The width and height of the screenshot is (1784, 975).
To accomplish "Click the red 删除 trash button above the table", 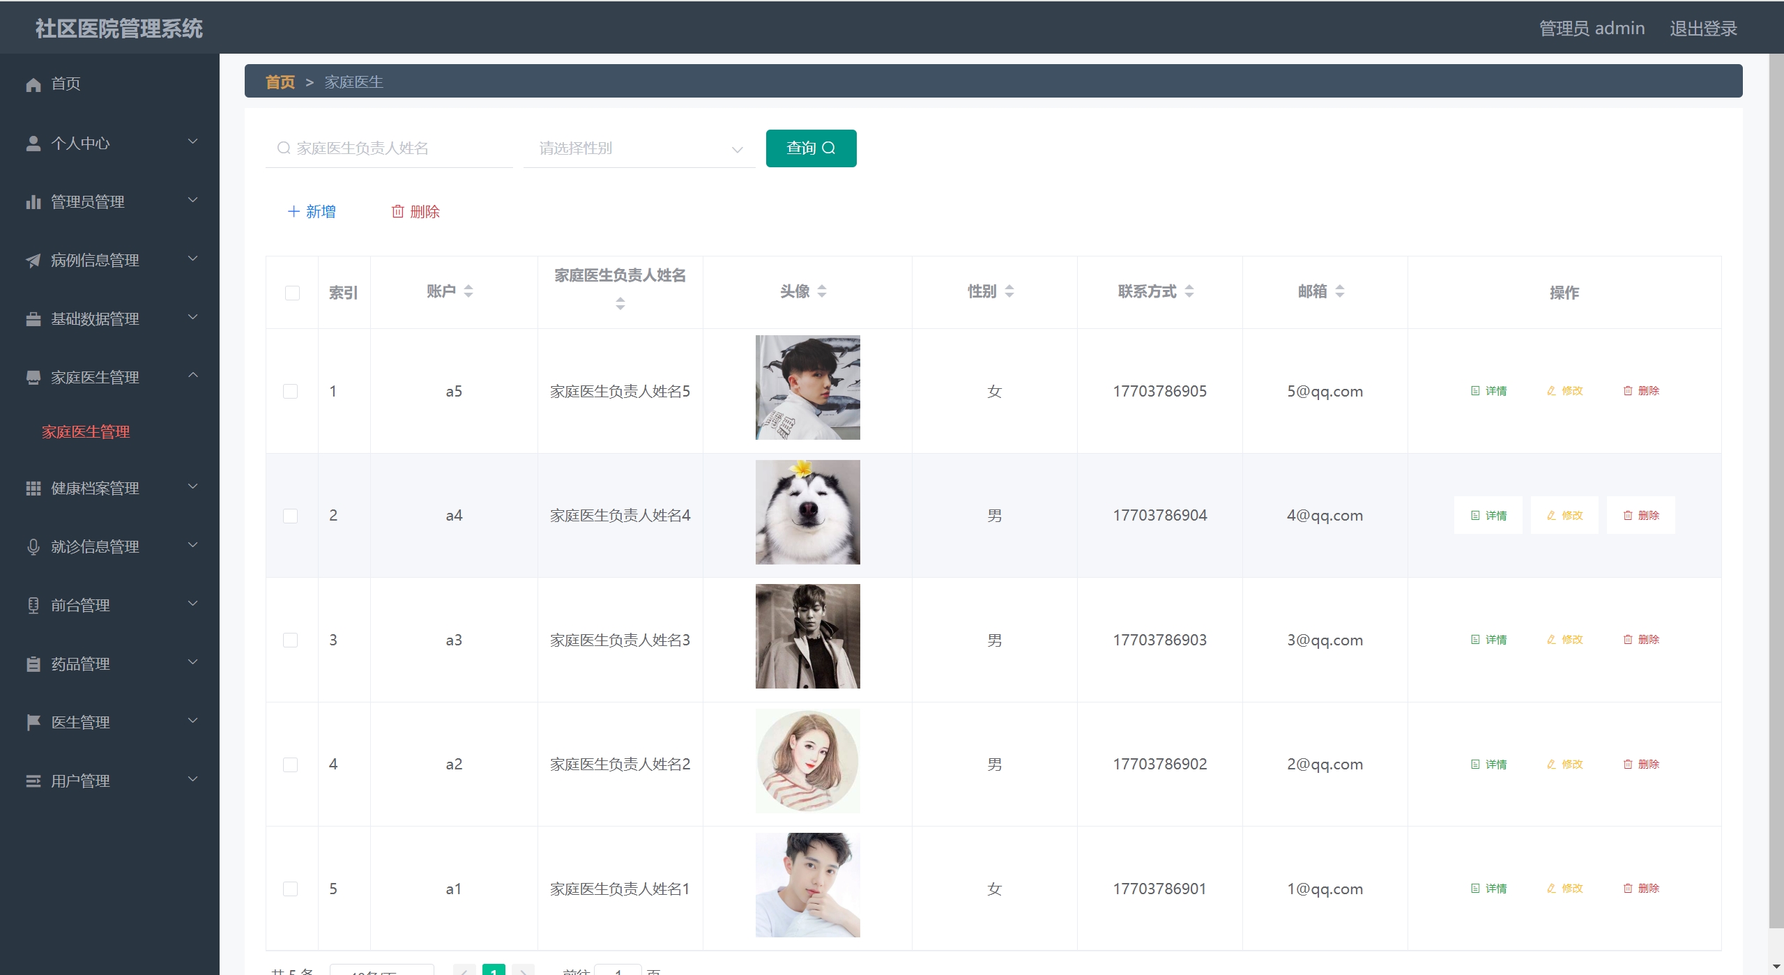I will point(415,212).
